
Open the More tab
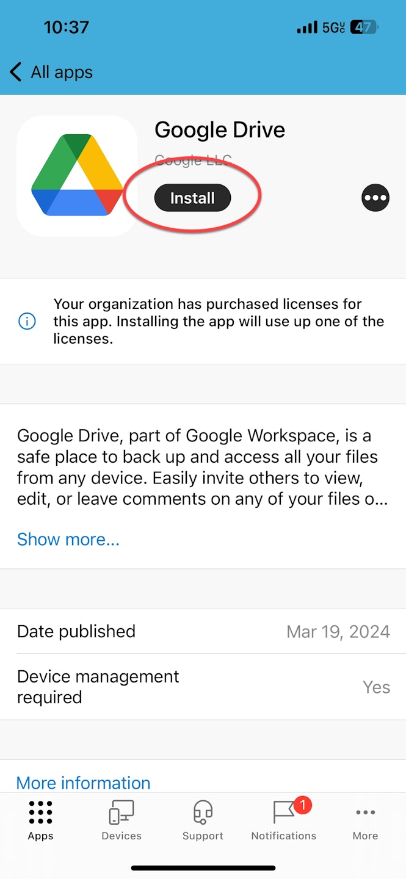coord(365,820)
